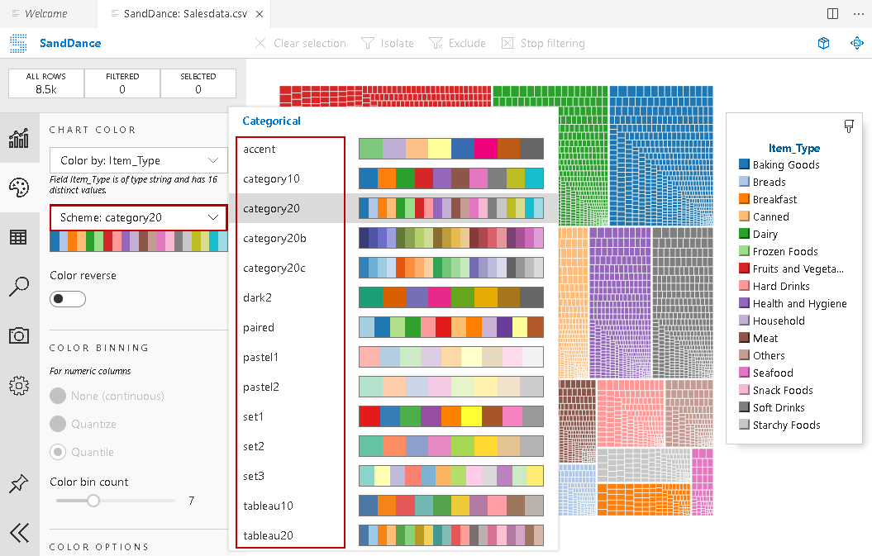The height and width of the screenshot is (556, 872).
Task: Select Quantize binning radio
Action: coord(58,424)
